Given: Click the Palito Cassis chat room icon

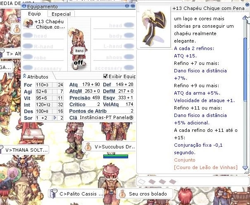Looking at the screenshot, I should point(53,193).
